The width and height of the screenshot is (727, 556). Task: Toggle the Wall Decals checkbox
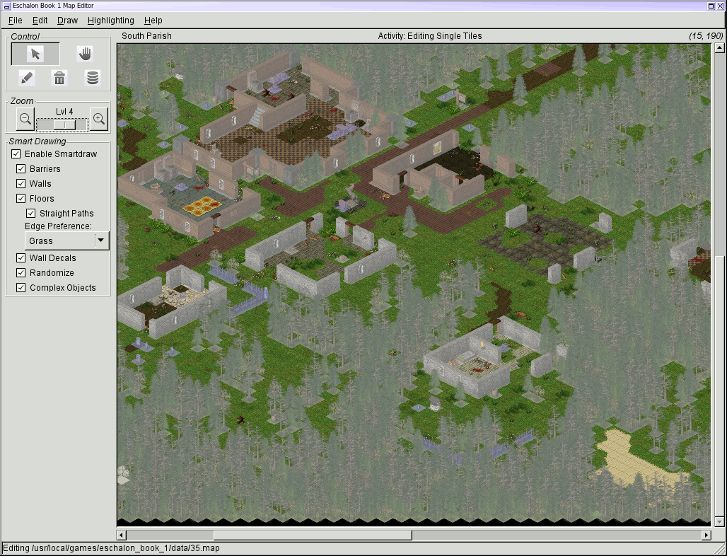(x=21, y=258)
